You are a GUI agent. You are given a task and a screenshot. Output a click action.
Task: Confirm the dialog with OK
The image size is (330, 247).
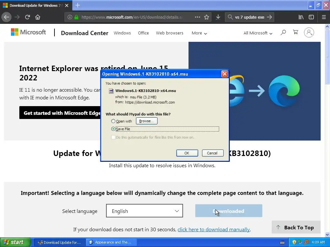pyautogui.click(x=187, y=153)
